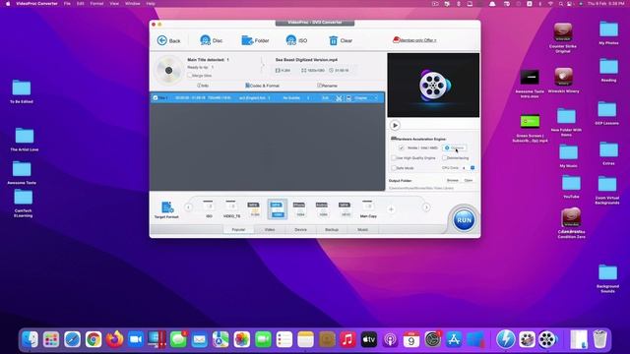The image size is (630, 354).
Task: Open the title Info option
Action: tap(203, 86)
